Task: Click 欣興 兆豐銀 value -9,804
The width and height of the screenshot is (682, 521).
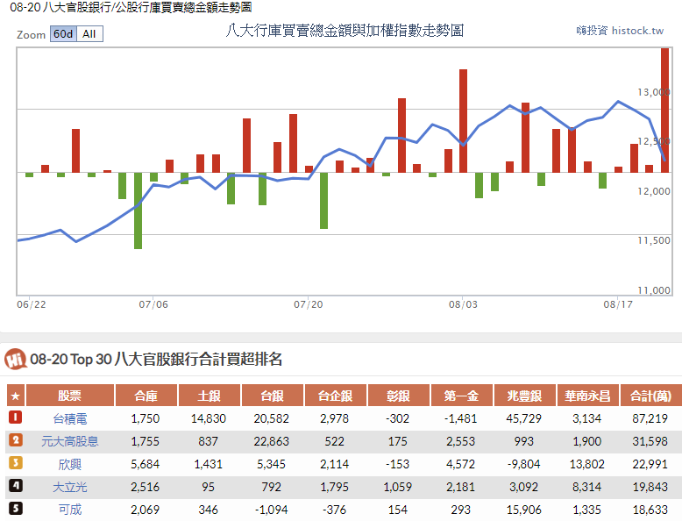Action: pyautogui.click(x=523, y=464)
